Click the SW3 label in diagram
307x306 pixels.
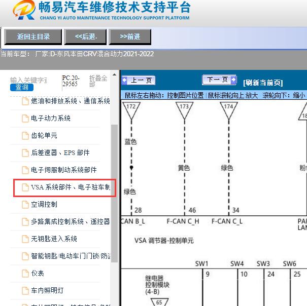[x=263, y=264]
